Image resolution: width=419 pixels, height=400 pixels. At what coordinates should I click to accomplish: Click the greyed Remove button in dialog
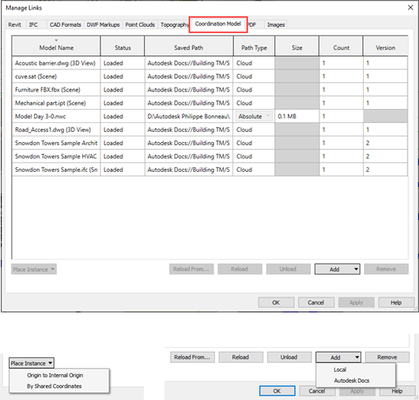[386, 269]
